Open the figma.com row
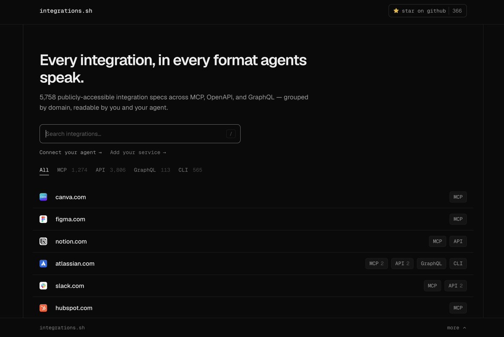Image resolution: width=504 pixels, height=337 pixels. 253,219
